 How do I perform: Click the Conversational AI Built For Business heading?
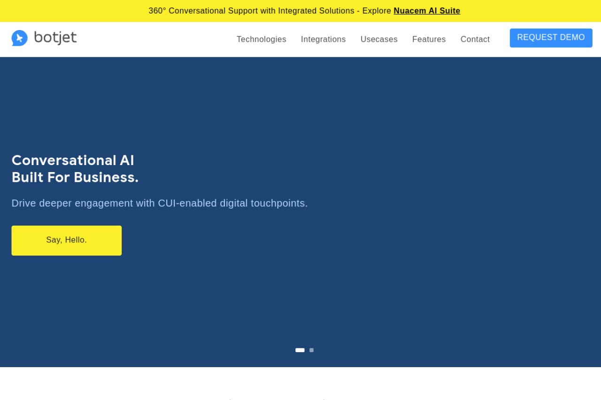tap(75, 169)
